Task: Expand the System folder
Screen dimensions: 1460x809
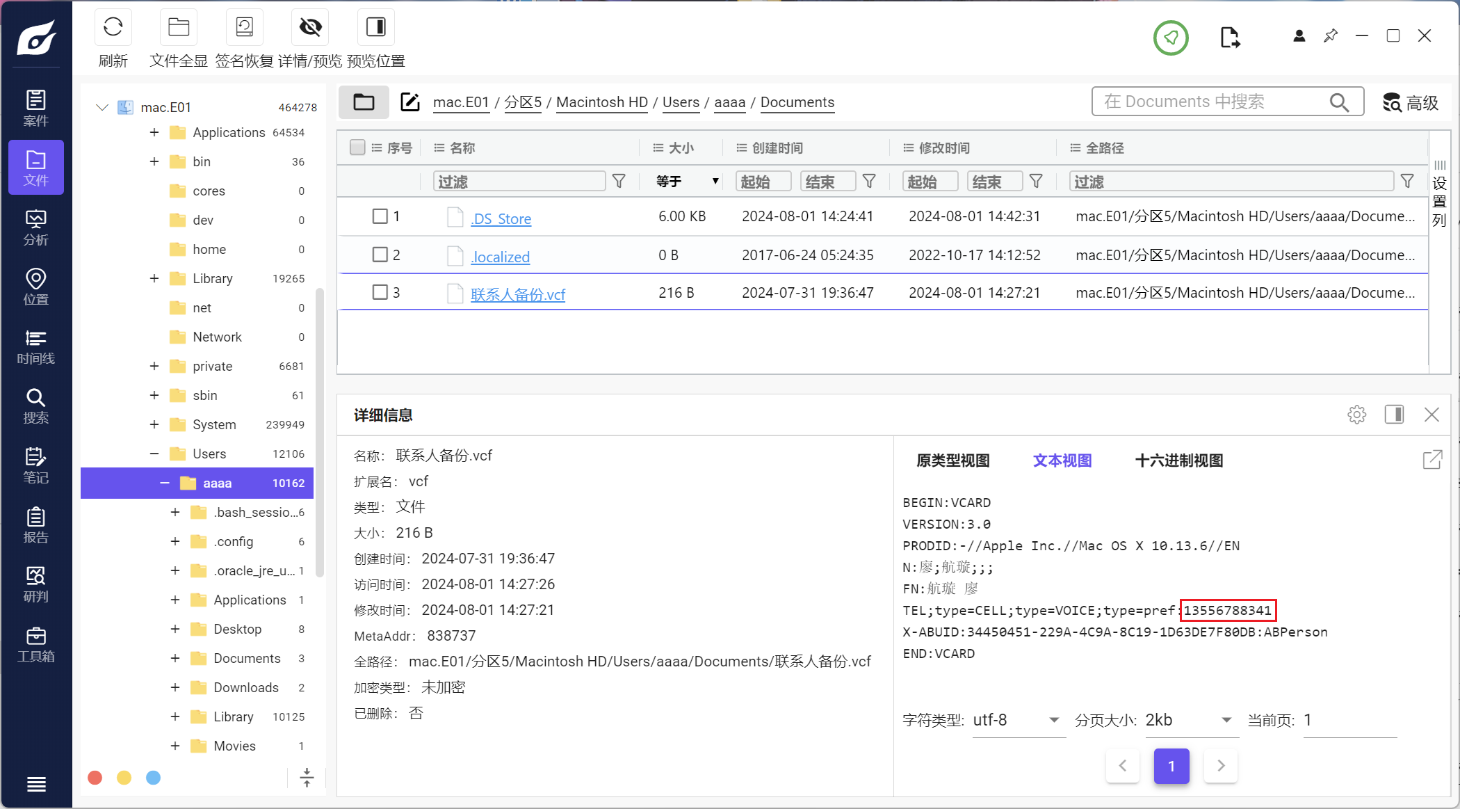Action: (154, 424)
